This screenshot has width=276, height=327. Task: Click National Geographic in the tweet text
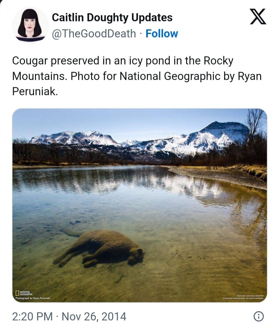(169, 76)
